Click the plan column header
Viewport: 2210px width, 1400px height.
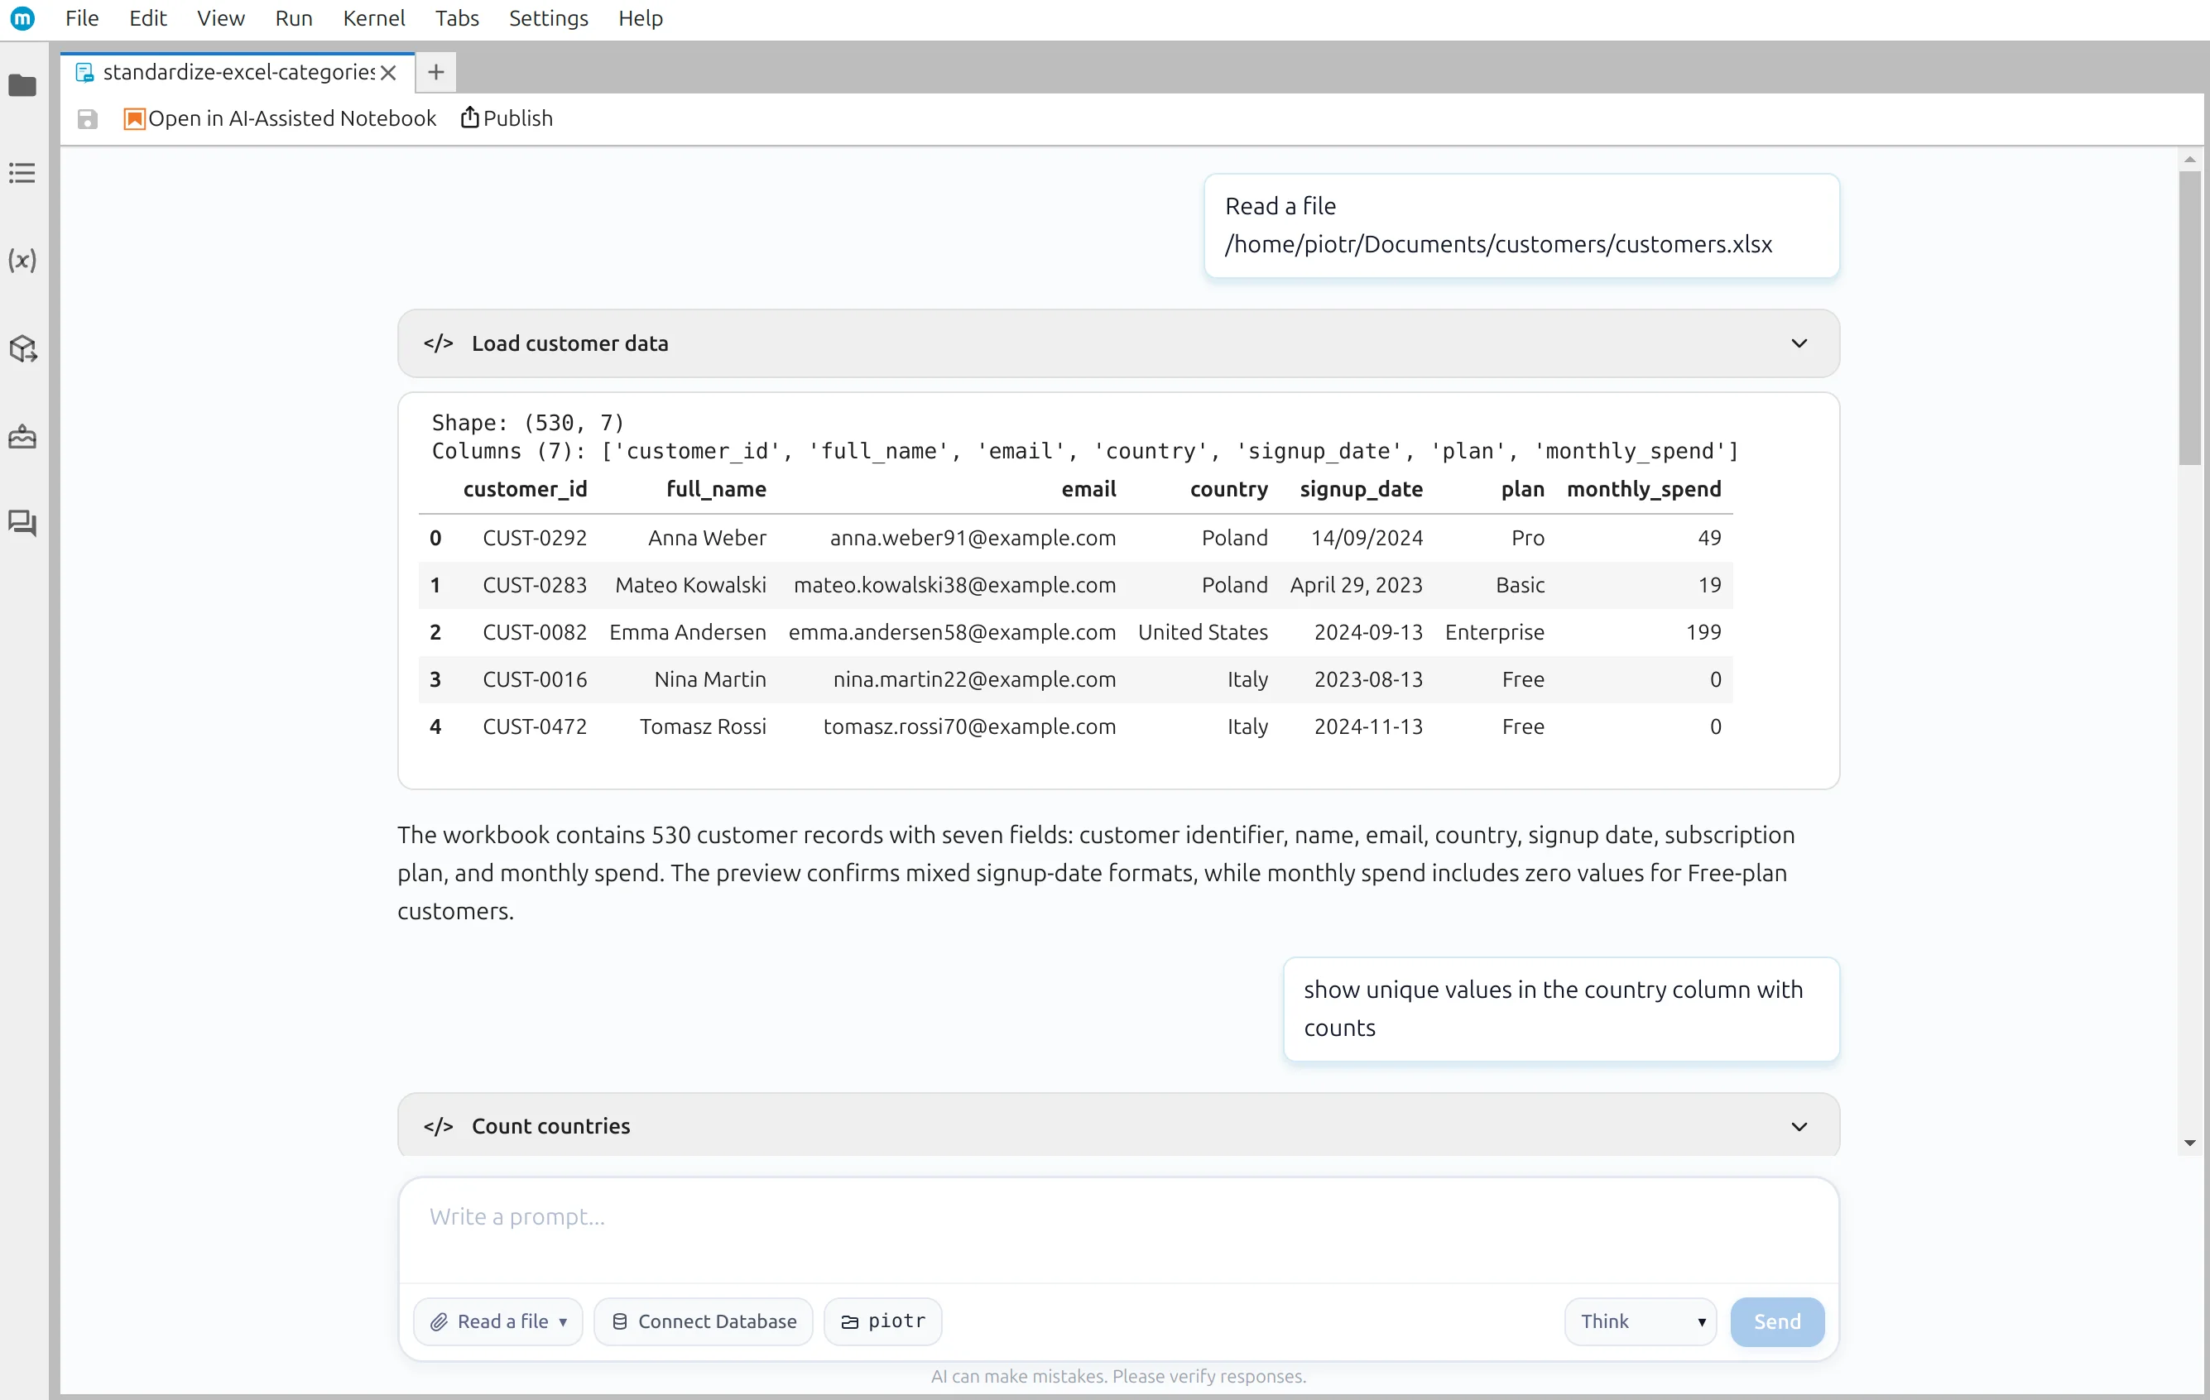tap(1523, 489)
